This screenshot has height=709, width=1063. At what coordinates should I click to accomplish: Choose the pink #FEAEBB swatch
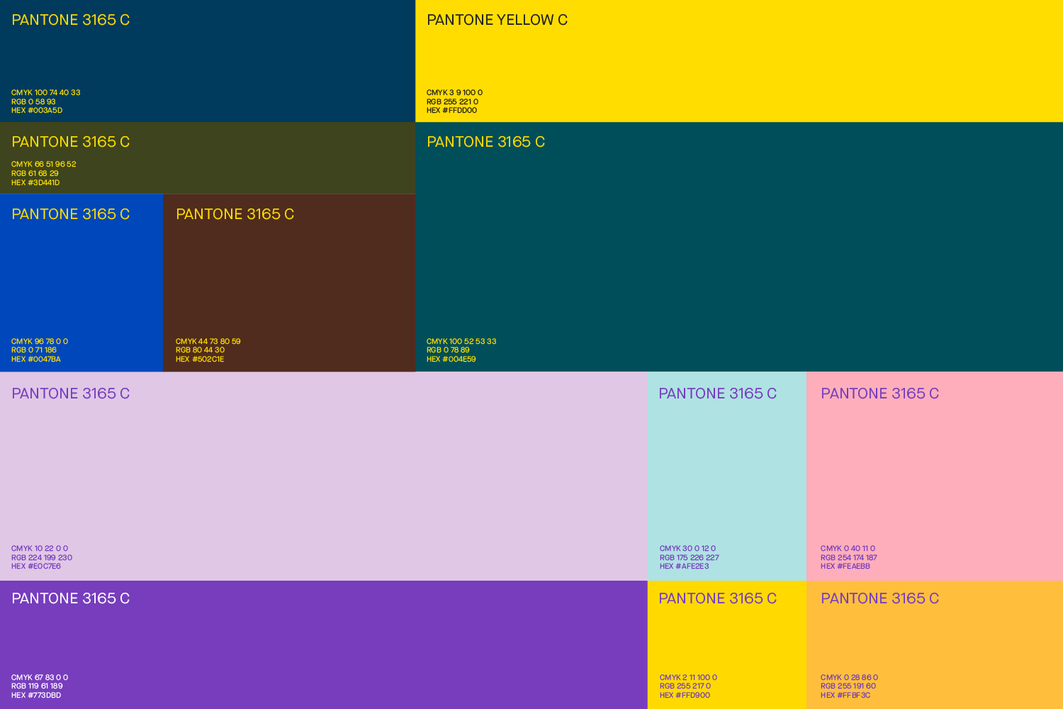935,476
